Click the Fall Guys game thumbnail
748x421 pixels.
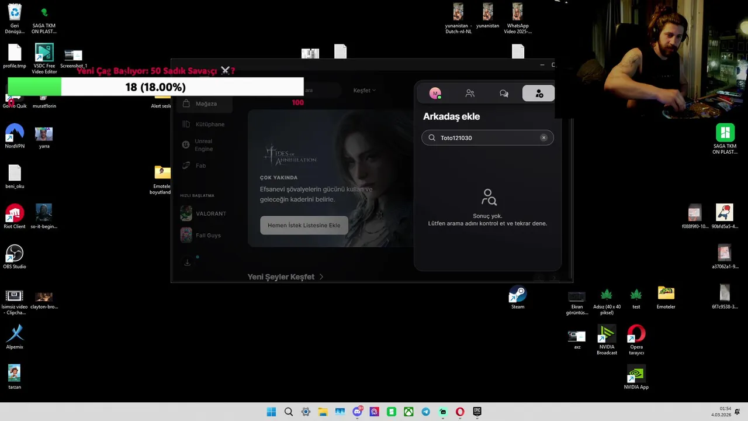[186, 235]
